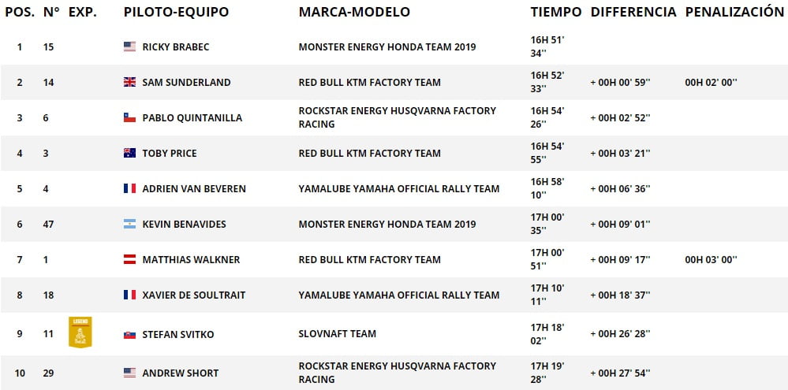Click the USA flag next to Ricky Brabec
The image size is (788, 390).
click(129, 47)
